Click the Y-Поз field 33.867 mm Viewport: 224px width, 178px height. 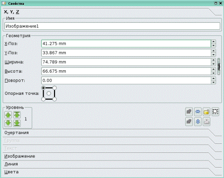tap(126, 53)
